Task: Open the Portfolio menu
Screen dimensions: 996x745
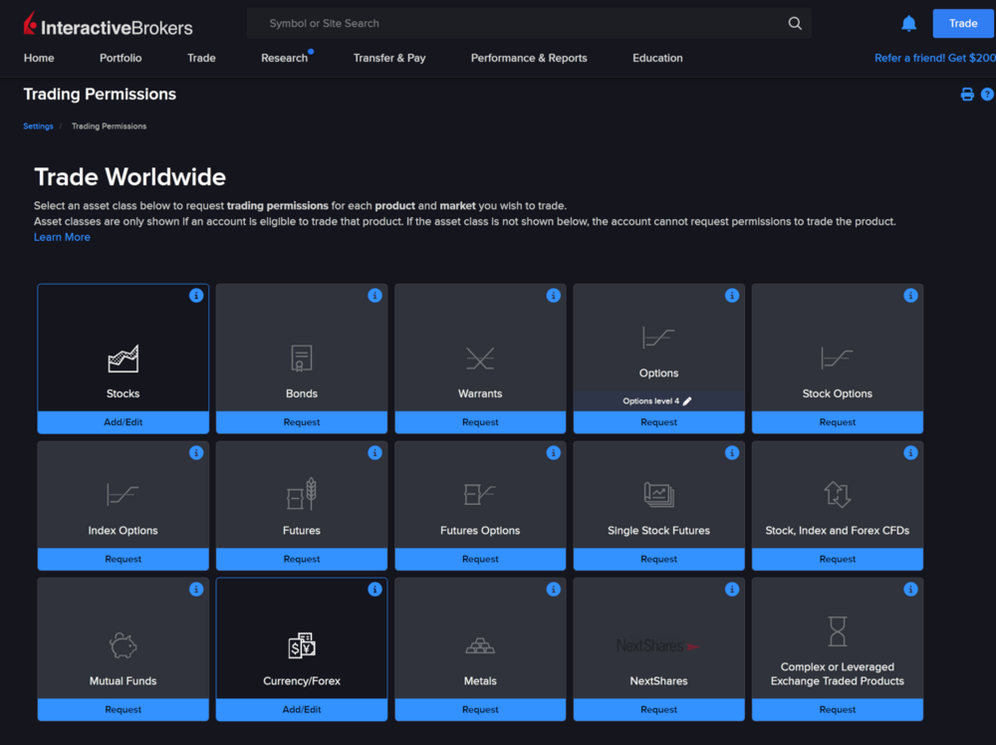Action: pyautogui.click(x=121, y=58)
